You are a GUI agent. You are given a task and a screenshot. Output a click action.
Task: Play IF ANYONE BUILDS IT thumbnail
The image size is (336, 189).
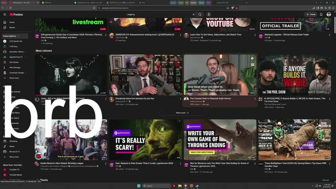[x=295, y=75]
